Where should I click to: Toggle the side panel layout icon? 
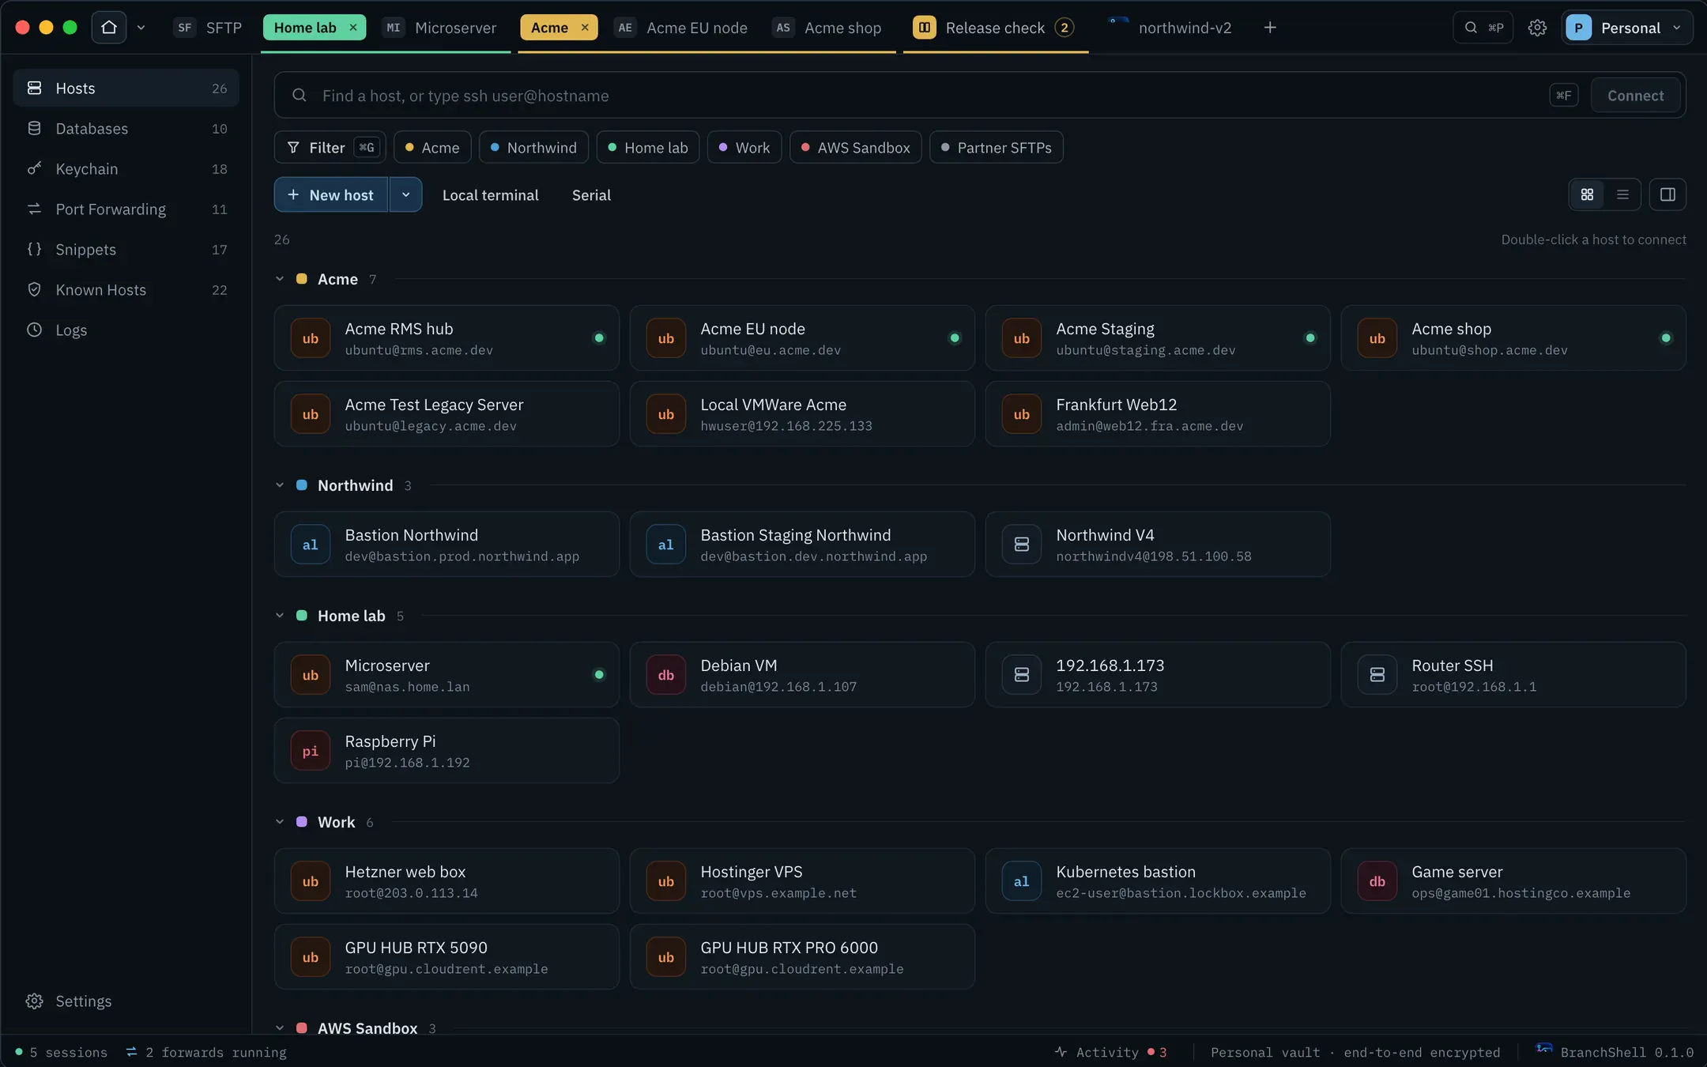click(x=1667, y=194)
